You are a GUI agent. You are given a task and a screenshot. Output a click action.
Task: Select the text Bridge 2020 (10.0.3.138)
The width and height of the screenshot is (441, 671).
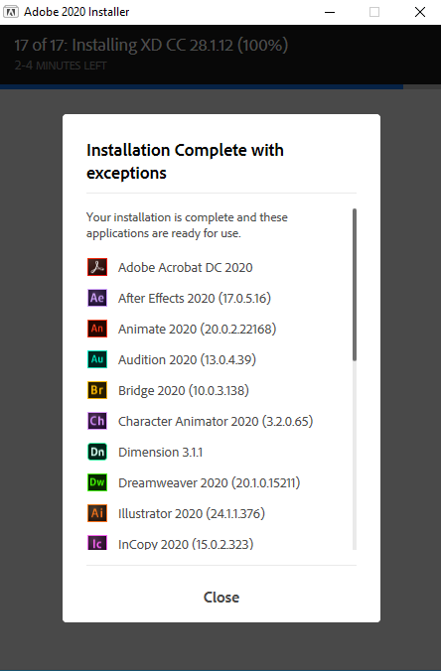click(x=184, y=391)
